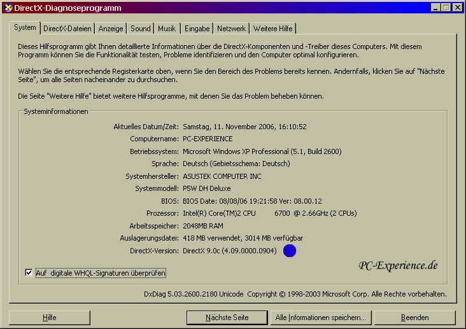Click the 'Arbeitsspeicher:' label
Image resolution: width=466 pixels, height=329 pixels.
tap(154, 226)
